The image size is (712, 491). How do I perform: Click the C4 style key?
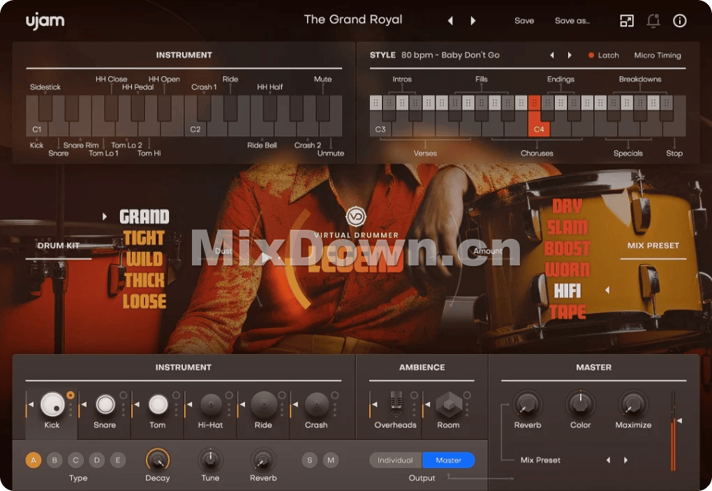539,129
